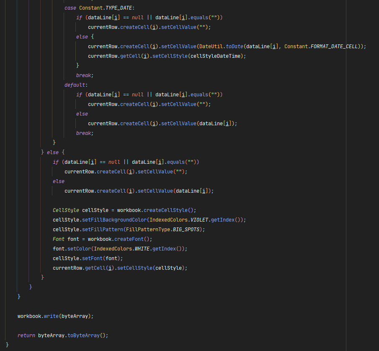Click the toByteArray method call

tap(83, 336)
